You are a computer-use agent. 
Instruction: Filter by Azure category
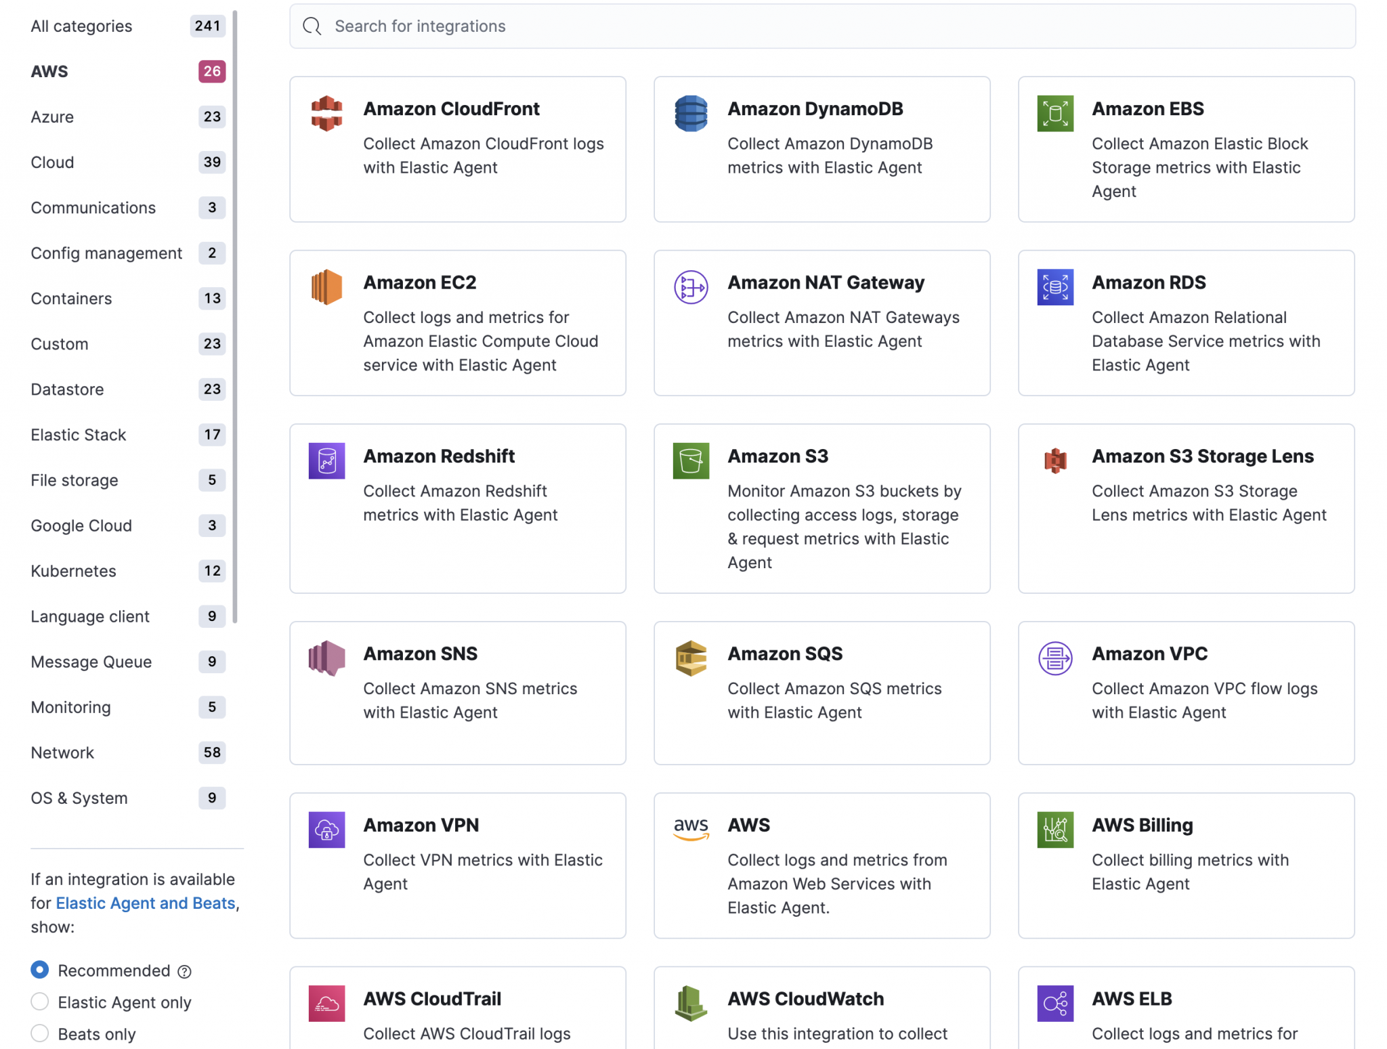coord(52,116)
